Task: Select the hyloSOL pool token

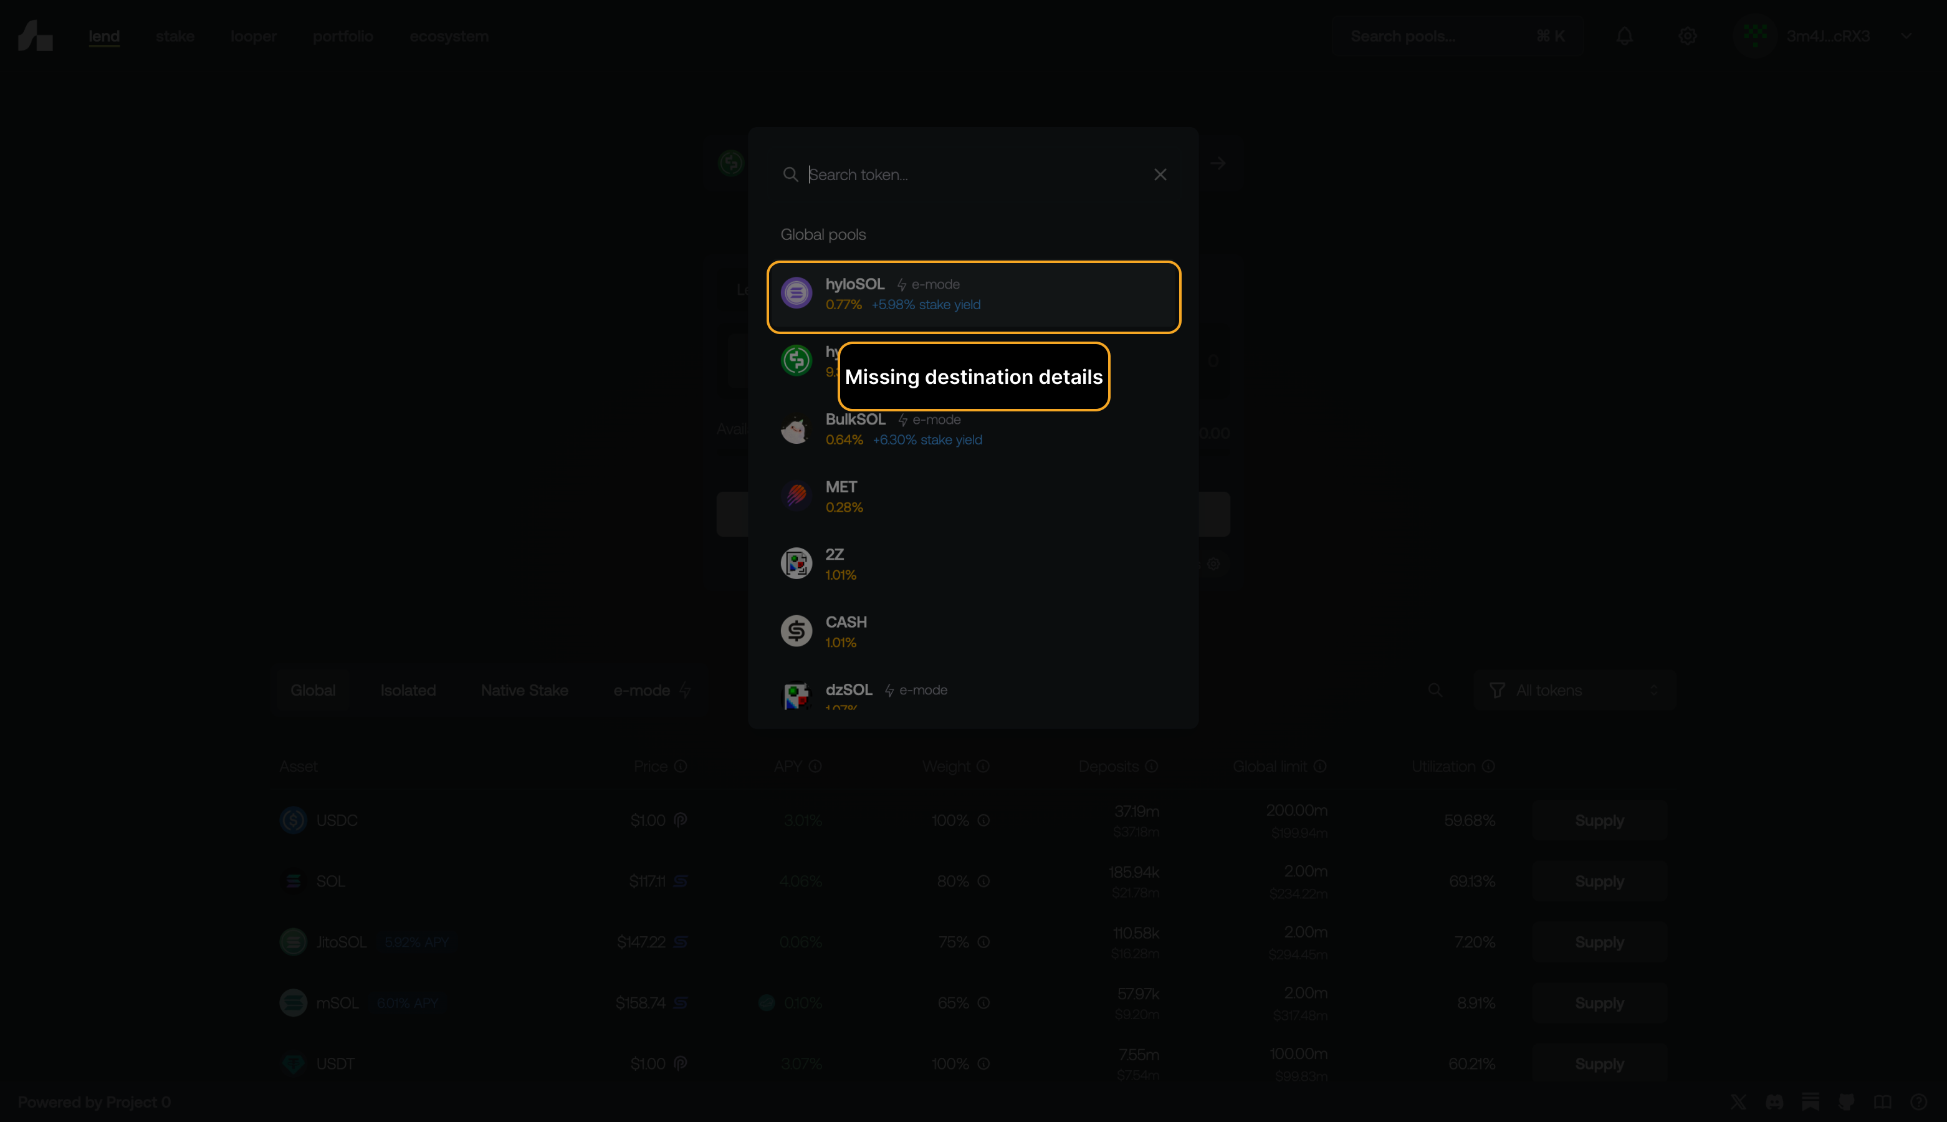Action: [x=973, y=297]
